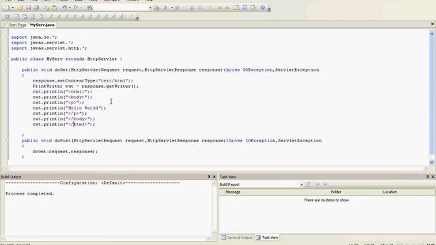Click the Save All toolbar icon
This screenshot has height=245, width=436.
coord(36,7)
